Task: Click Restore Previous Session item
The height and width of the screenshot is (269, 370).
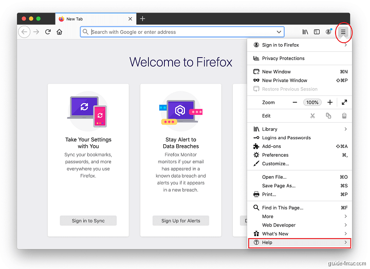Action: [300, 89]
